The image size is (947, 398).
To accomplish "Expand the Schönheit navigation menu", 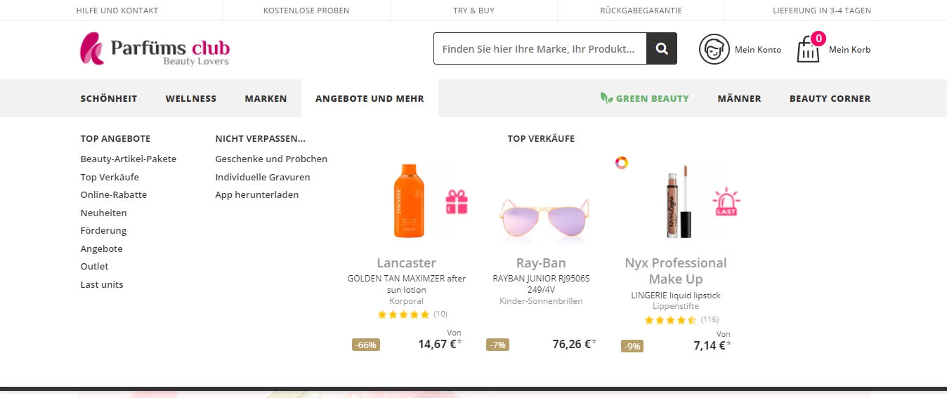I will (109, 99).
